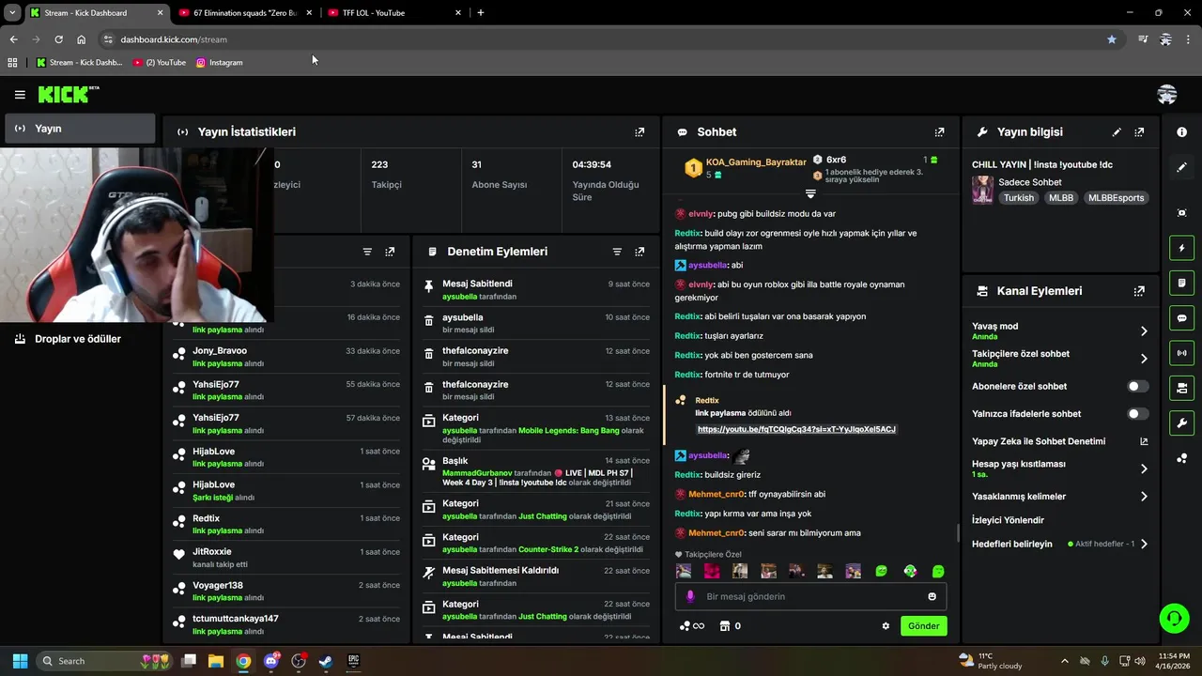Click the Turkish tag in stream info
This screenshot has height=676, width=1202.
tap(1018, 198)
